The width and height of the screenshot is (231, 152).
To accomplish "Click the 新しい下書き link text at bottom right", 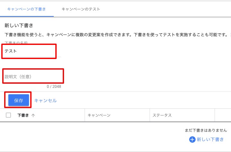I will tap(210, 139).
